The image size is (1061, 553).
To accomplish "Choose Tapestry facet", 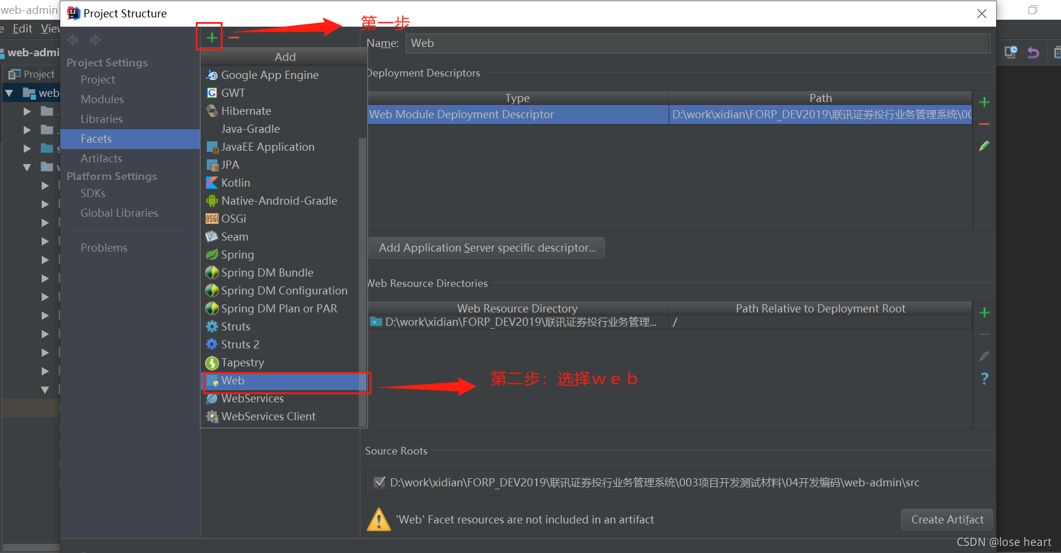I will [280, 362].
